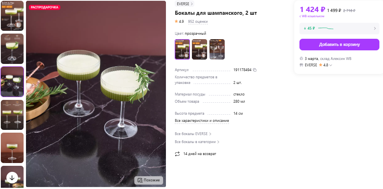Select the third color variant thumbnail
This screenshot has width=383, height=189.
click(x=217, y=49)
